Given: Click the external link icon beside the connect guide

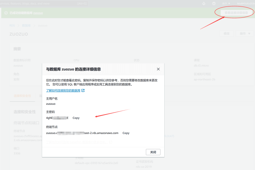Looking at the screenshot, I should pos(83,91).
